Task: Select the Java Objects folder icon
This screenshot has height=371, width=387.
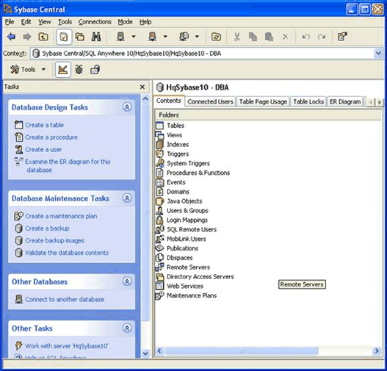Action: pos(159,201)
